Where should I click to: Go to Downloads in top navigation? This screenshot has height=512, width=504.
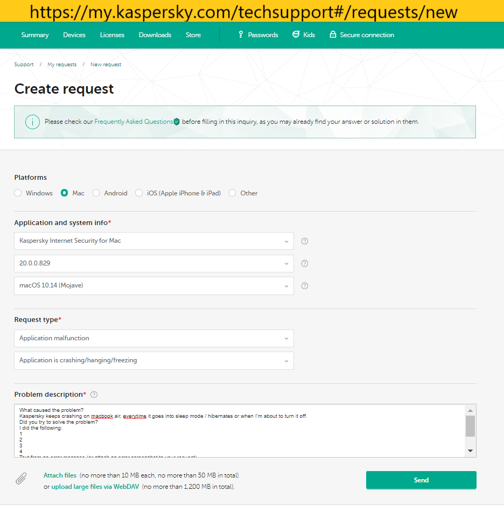tap(155, 35)
